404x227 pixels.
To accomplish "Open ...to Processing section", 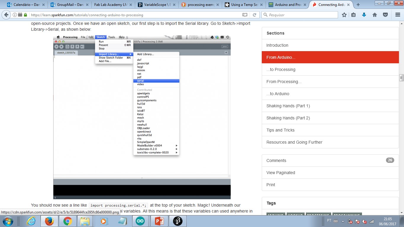I will [330, 69].
